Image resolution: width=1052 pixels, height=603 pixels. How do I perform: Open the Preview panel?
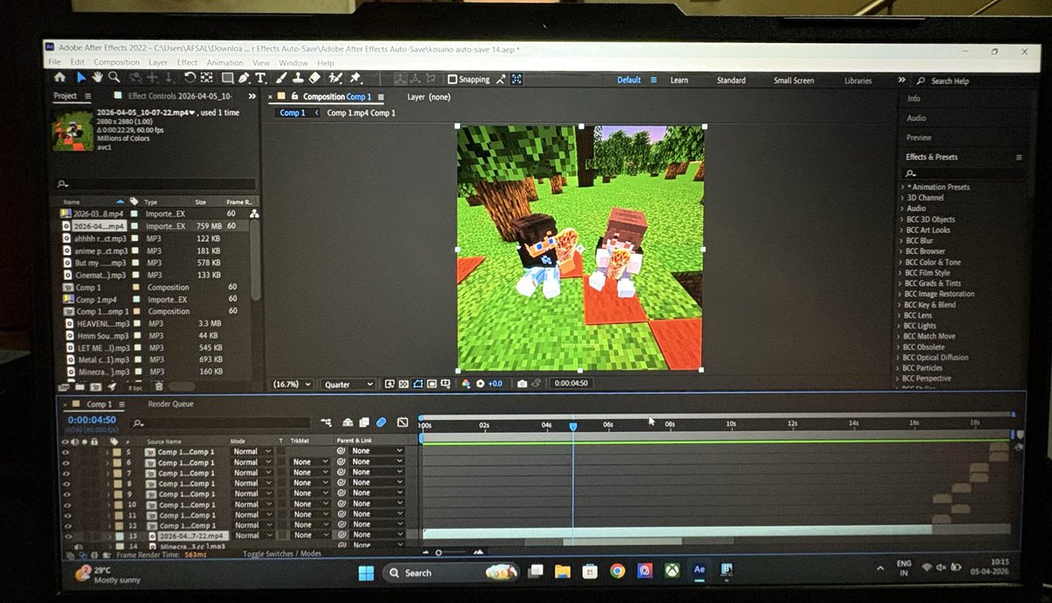[x=919, y=138]
